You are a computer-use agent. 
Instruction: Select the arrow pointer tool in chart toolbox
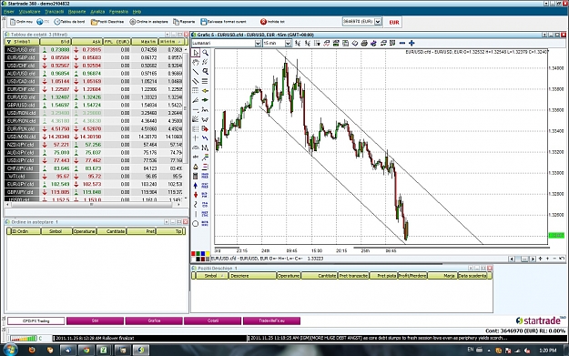click(x=196, y=53)
